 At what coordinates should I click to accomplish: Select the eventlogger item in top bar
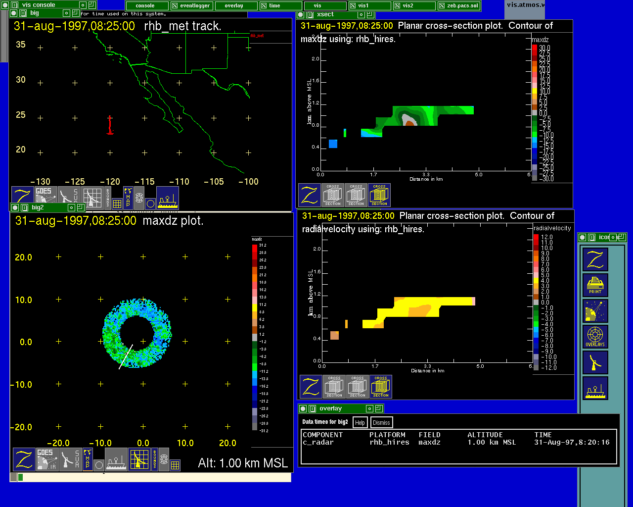192,6
